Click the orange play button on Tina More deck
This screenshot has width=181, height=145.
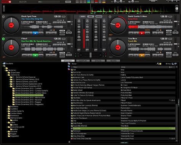[142, 55]
